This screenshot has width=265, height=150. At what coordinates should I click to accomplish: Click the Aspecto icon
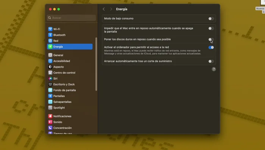pyautogui.click(x=50, y=67)
